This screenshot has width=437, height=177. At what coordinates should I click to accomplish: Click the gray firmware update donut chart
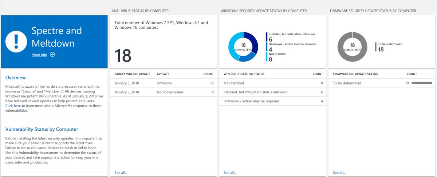tap(353, 47)
